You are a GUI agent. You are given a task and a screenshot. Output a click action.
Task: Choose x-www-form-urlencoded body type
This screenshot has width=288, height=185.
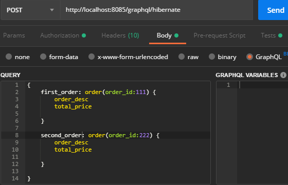[x=92, y=57]
